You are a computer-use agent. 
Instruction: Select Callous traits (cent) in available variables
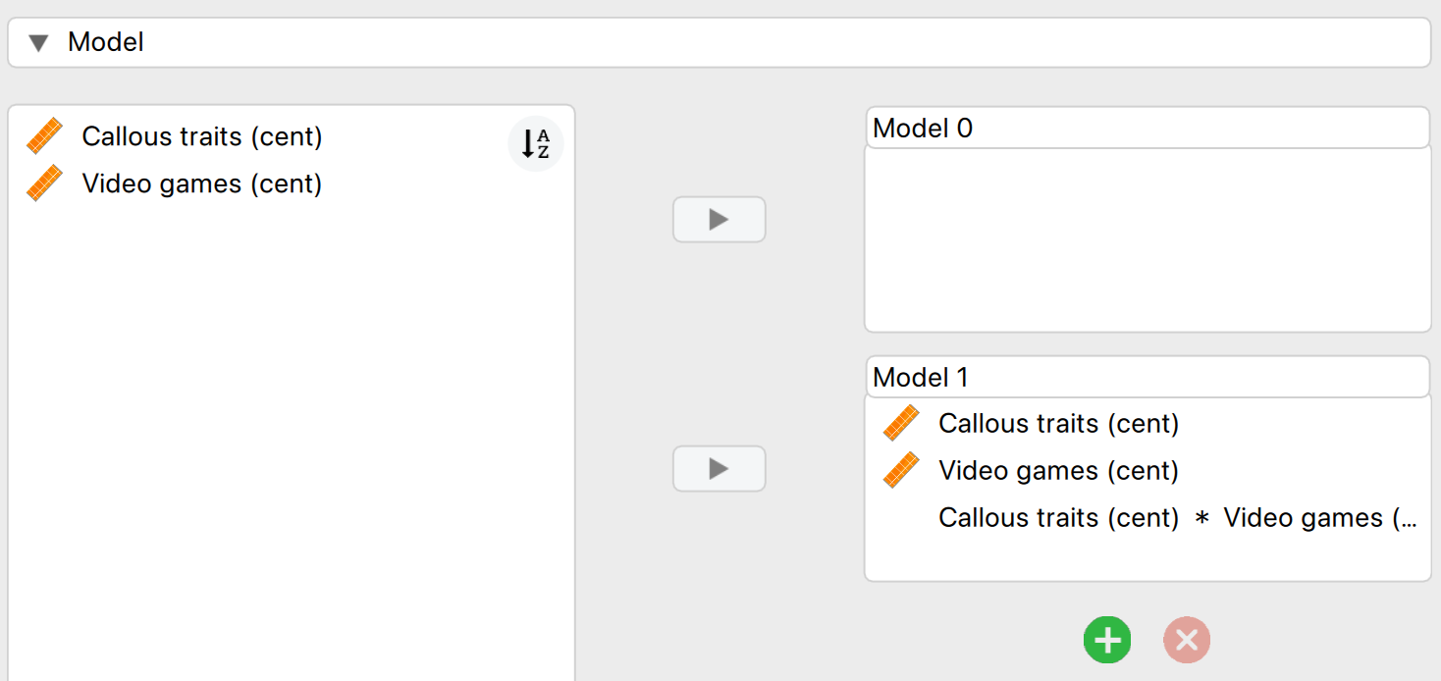202,136
